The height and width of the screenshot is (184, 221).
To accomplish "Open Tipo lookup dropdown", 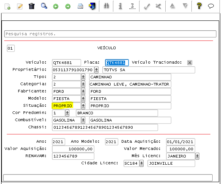I will coord(83,77).
